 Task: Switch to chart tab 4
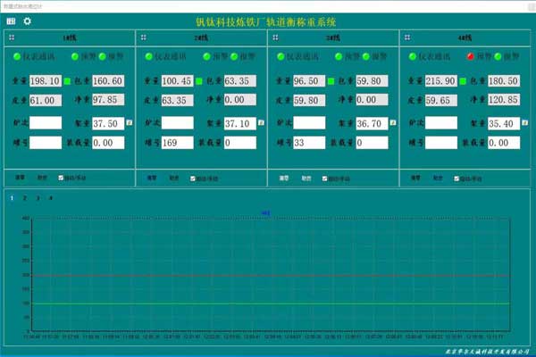[50, 197]
